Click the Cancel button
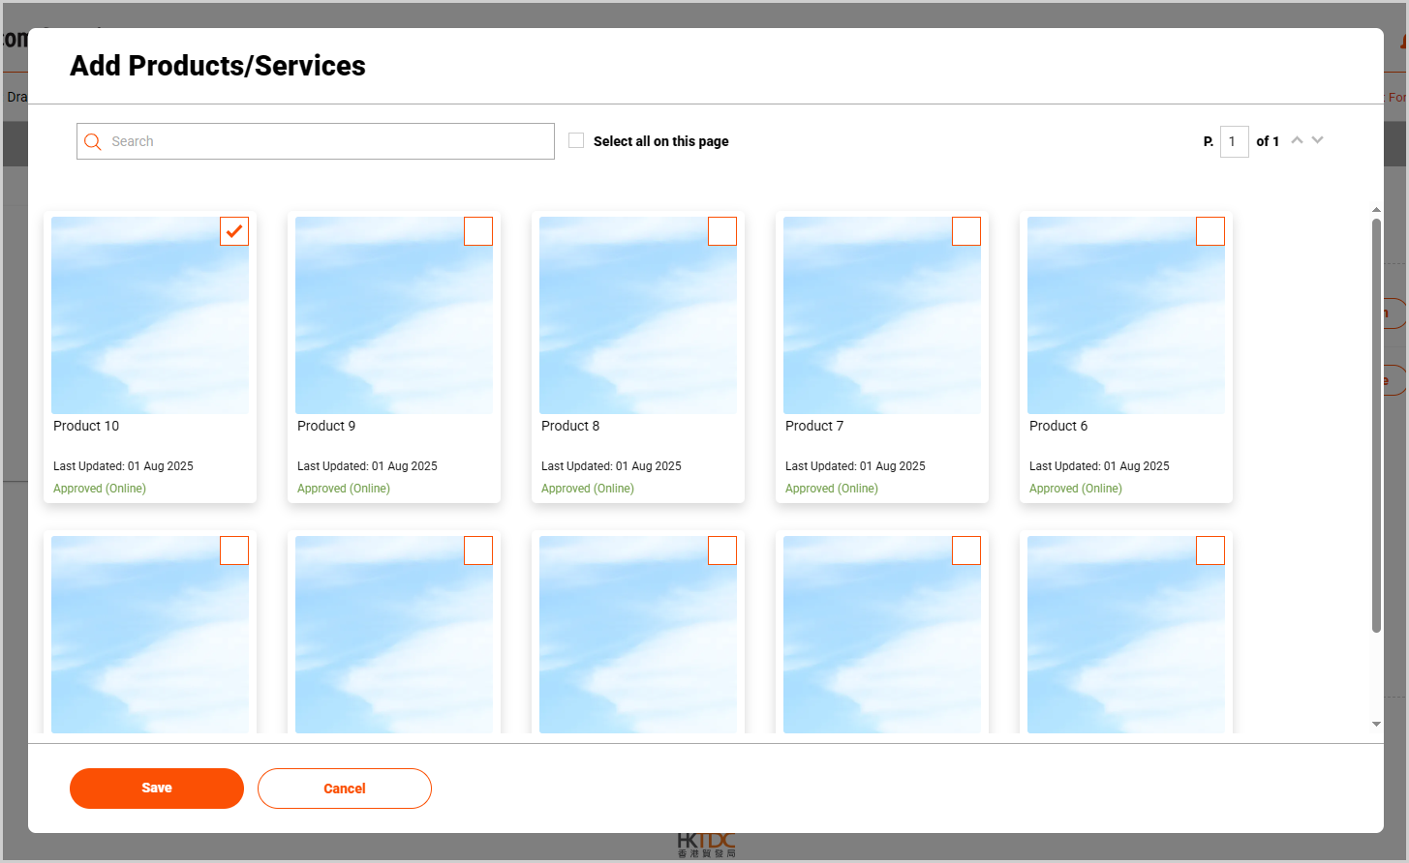Viewport: 1409px width, 863px height. (x=345, y=789)
